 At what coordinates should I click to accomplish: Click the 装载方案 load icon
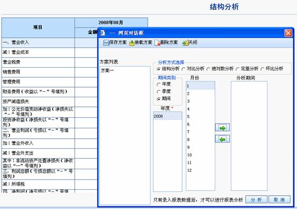click(x=132, y=43)
